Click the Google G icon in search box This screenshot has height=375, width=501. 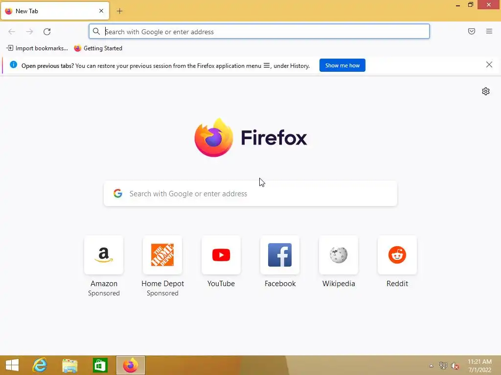[118, 193]
